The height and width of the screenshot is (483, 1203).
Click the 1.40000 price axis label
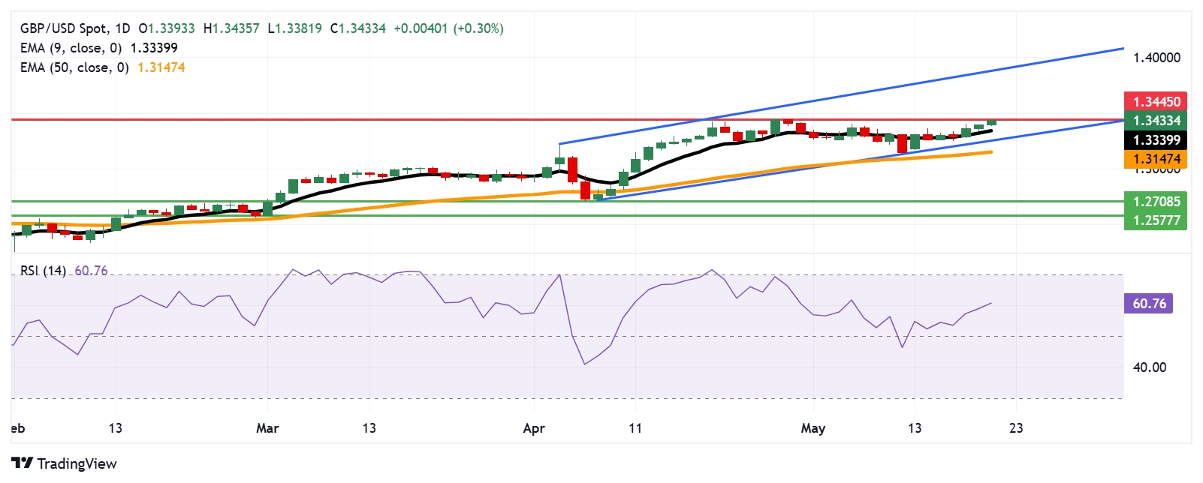click(x=1156, y=58)
